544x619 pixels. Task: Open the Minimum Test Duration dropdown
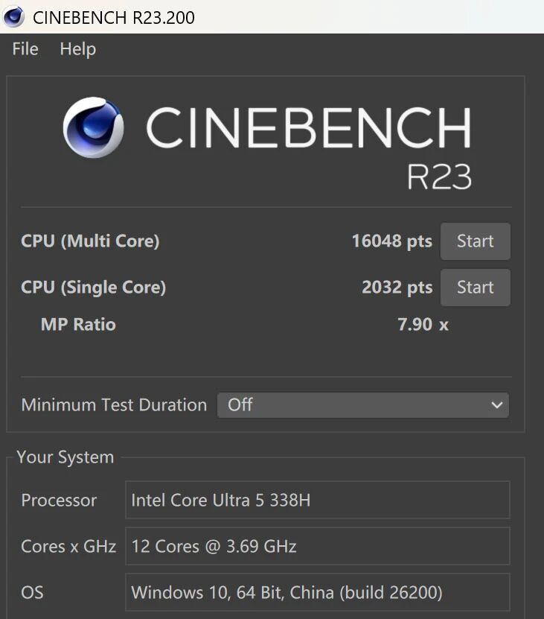point(362,405)
